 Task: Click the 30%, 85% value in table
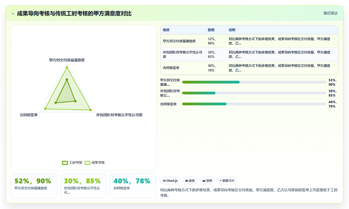coord(212,55)
